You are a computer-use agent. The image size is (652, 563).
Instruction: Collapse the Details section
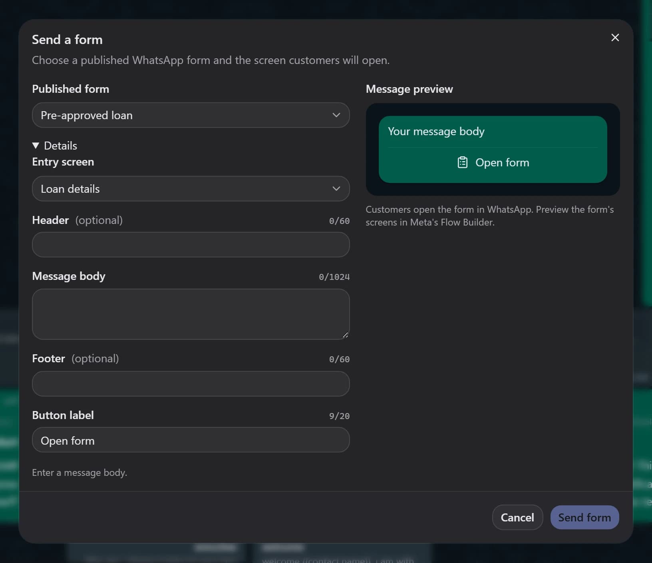point(55,146)
